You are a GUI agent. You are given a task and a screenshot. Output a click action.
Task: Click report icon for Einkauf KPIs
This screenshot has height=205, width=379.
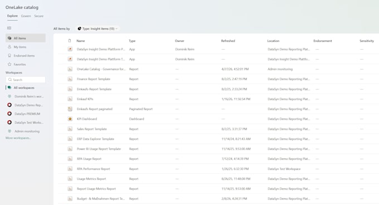pyautogui.click(x=70, y=99)
